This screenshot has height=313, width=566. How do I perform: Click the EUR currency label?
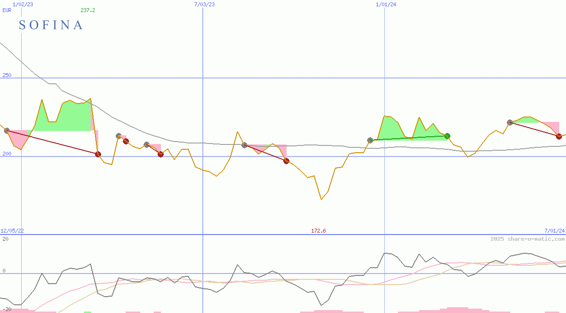pyautogui.click(x=7, y=10)
